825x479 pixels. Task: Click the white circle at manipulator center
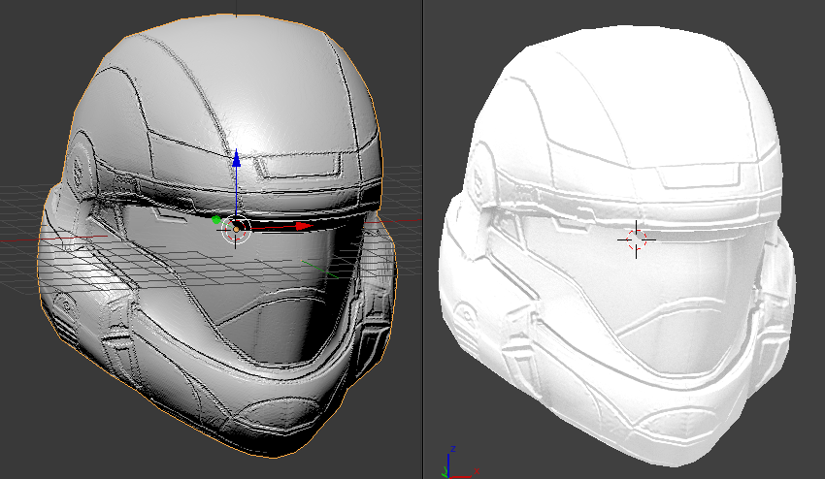click(x=236, y=230)
